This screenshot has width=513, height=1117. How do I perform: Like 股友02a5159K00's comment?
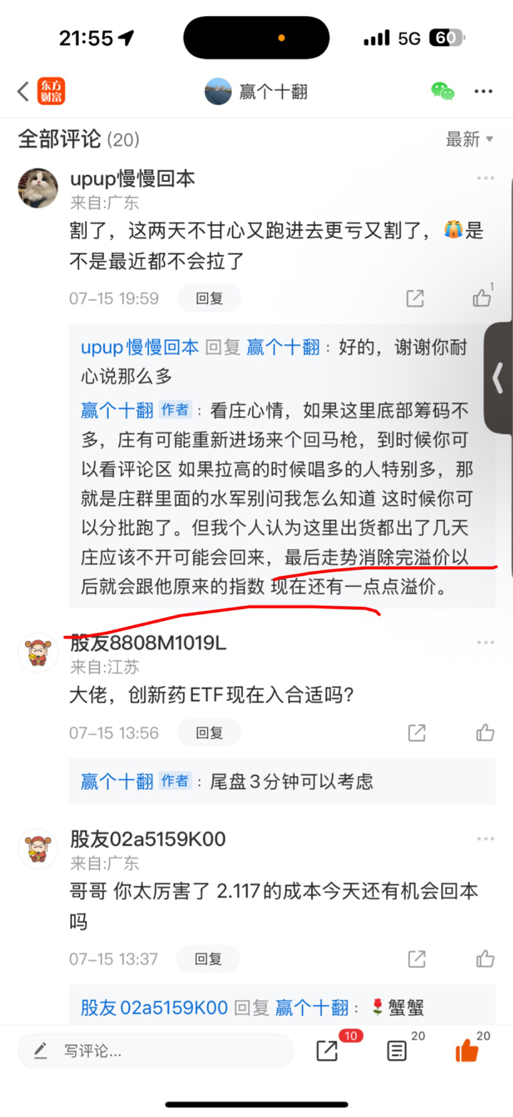pyautogui.click(x=485, y=959)
